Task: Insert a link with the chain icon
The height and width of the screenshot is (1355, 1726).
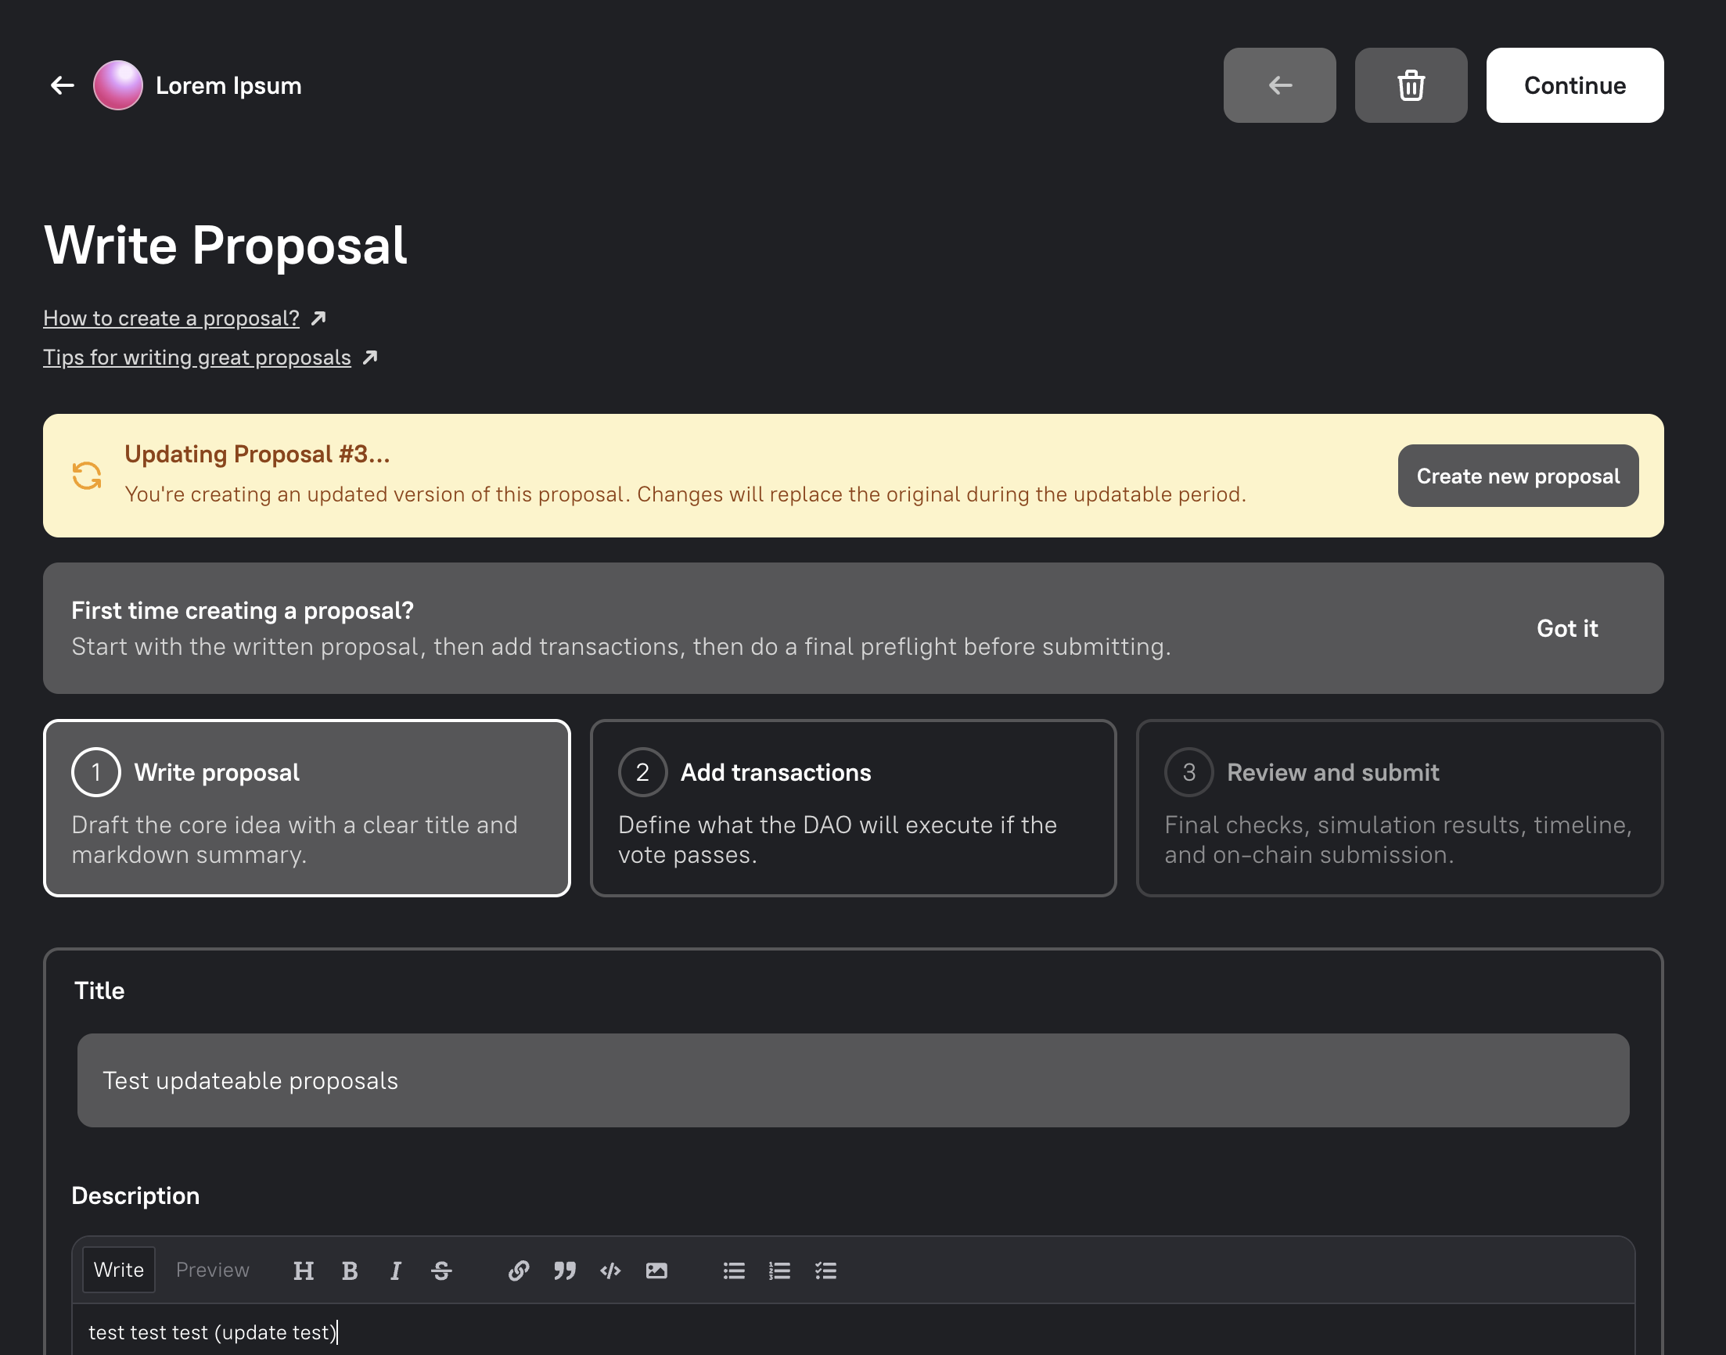Action: point(519,1270)
